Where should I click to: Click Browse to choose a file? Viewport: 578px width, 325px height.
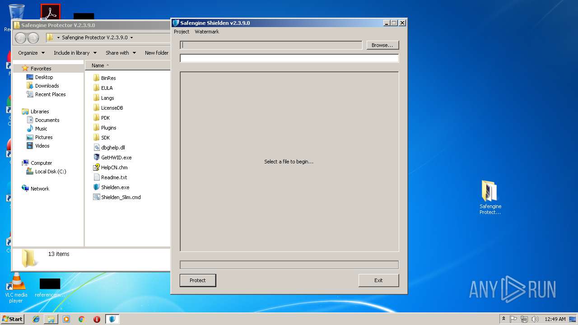pos(382,45)
